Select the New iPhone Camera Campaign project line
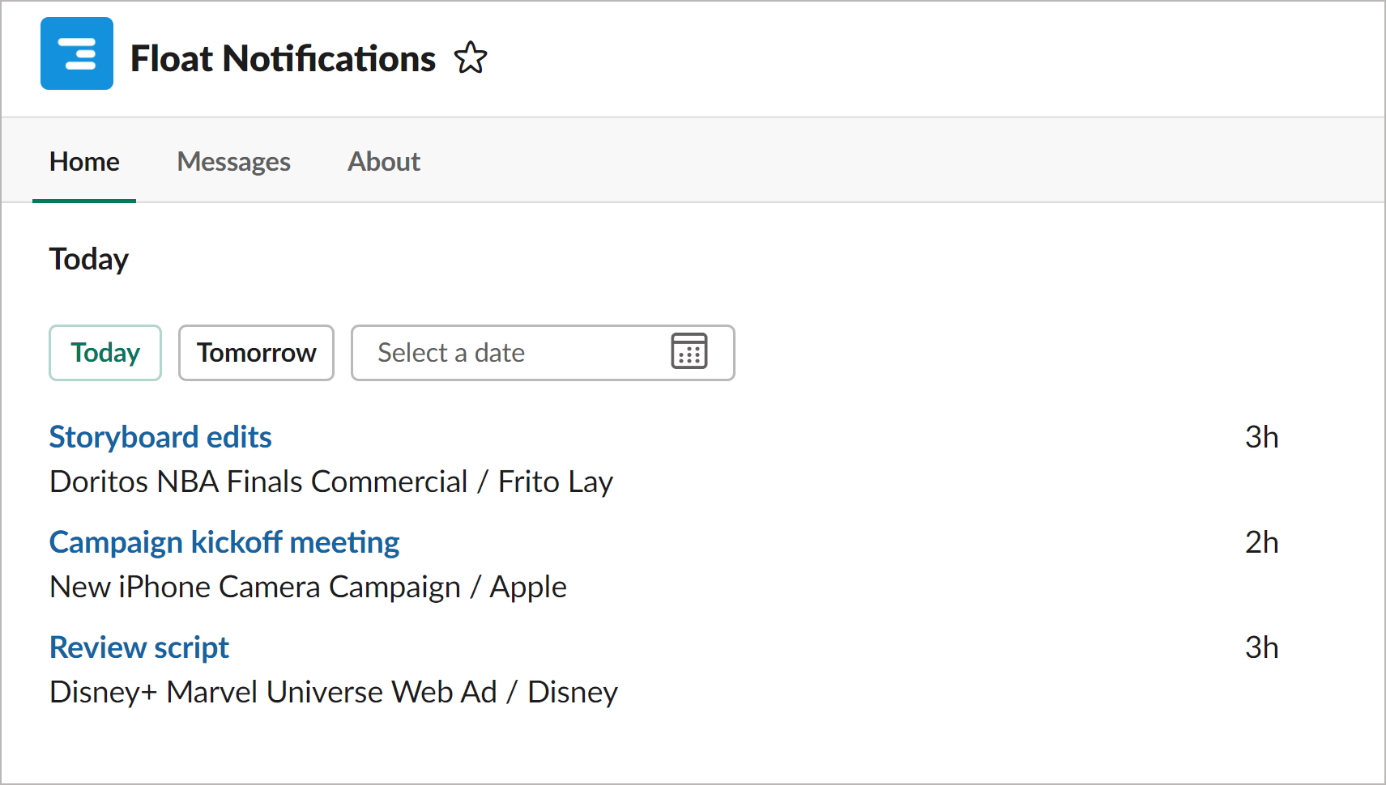 (x=308, y=587)
